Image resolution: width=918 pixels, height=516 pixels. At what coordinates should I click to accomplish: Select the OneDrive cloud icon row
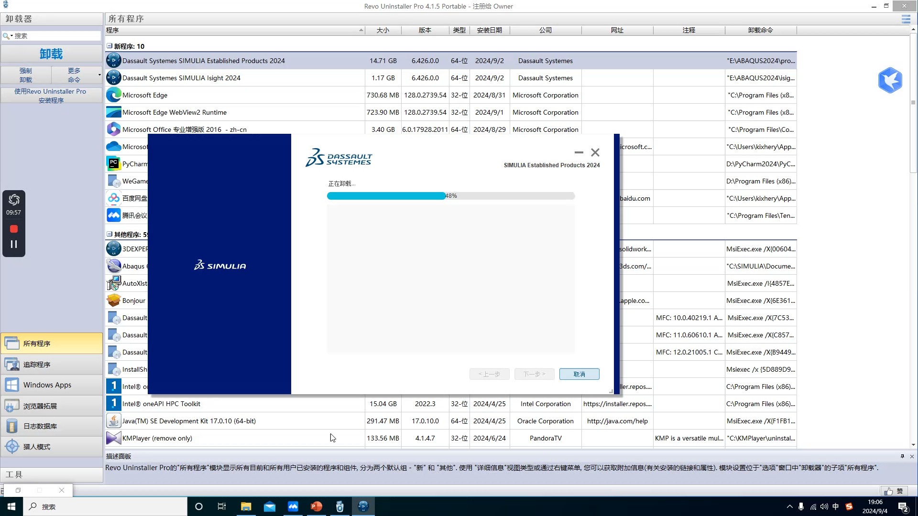pyautogui.click(x=113, y=147)
